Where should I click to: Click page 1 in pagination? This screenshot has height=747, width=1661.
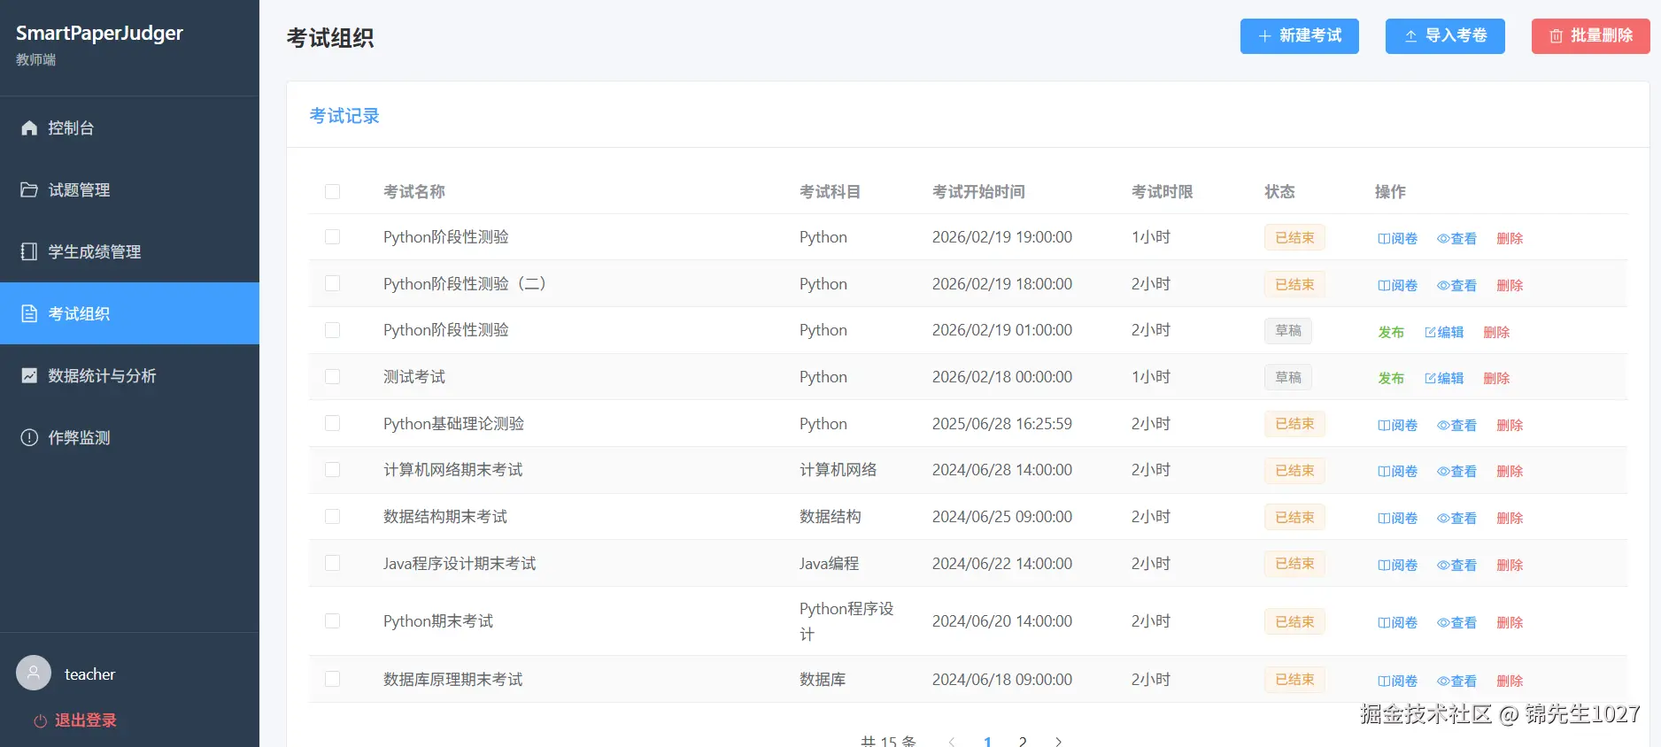(987, 742)
